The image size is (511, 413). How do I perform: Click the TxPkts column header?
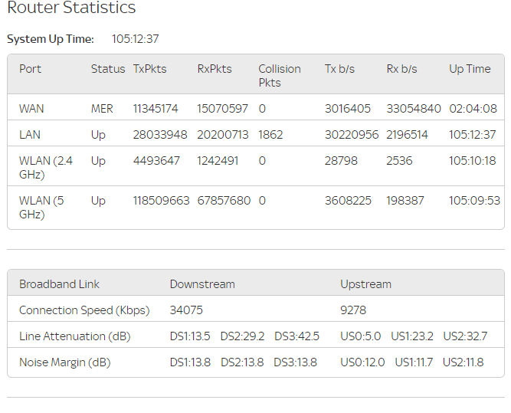point(150,69)
